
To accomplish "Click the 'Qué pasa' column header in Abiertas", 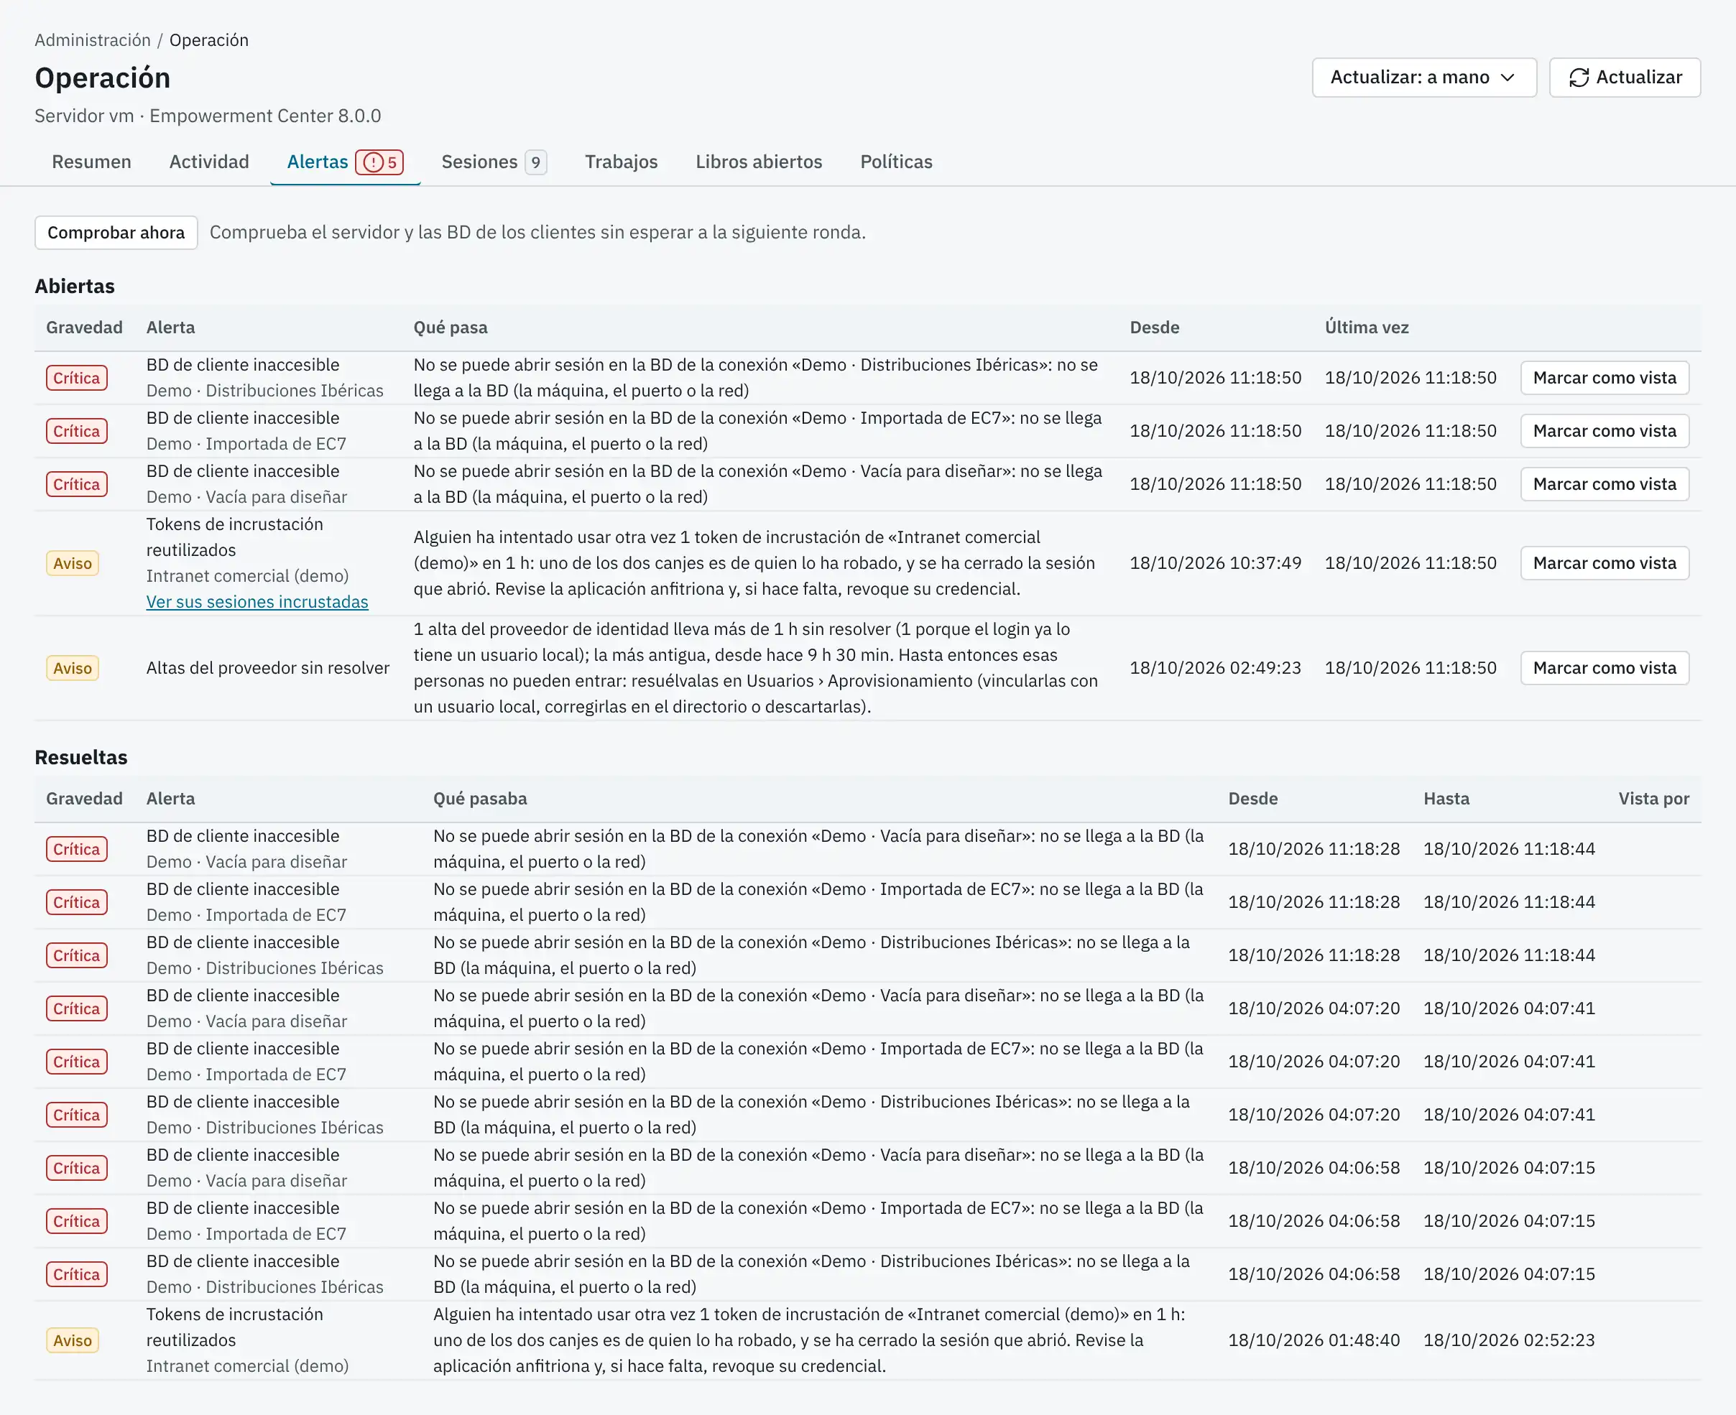I will [x=450, y=327].
